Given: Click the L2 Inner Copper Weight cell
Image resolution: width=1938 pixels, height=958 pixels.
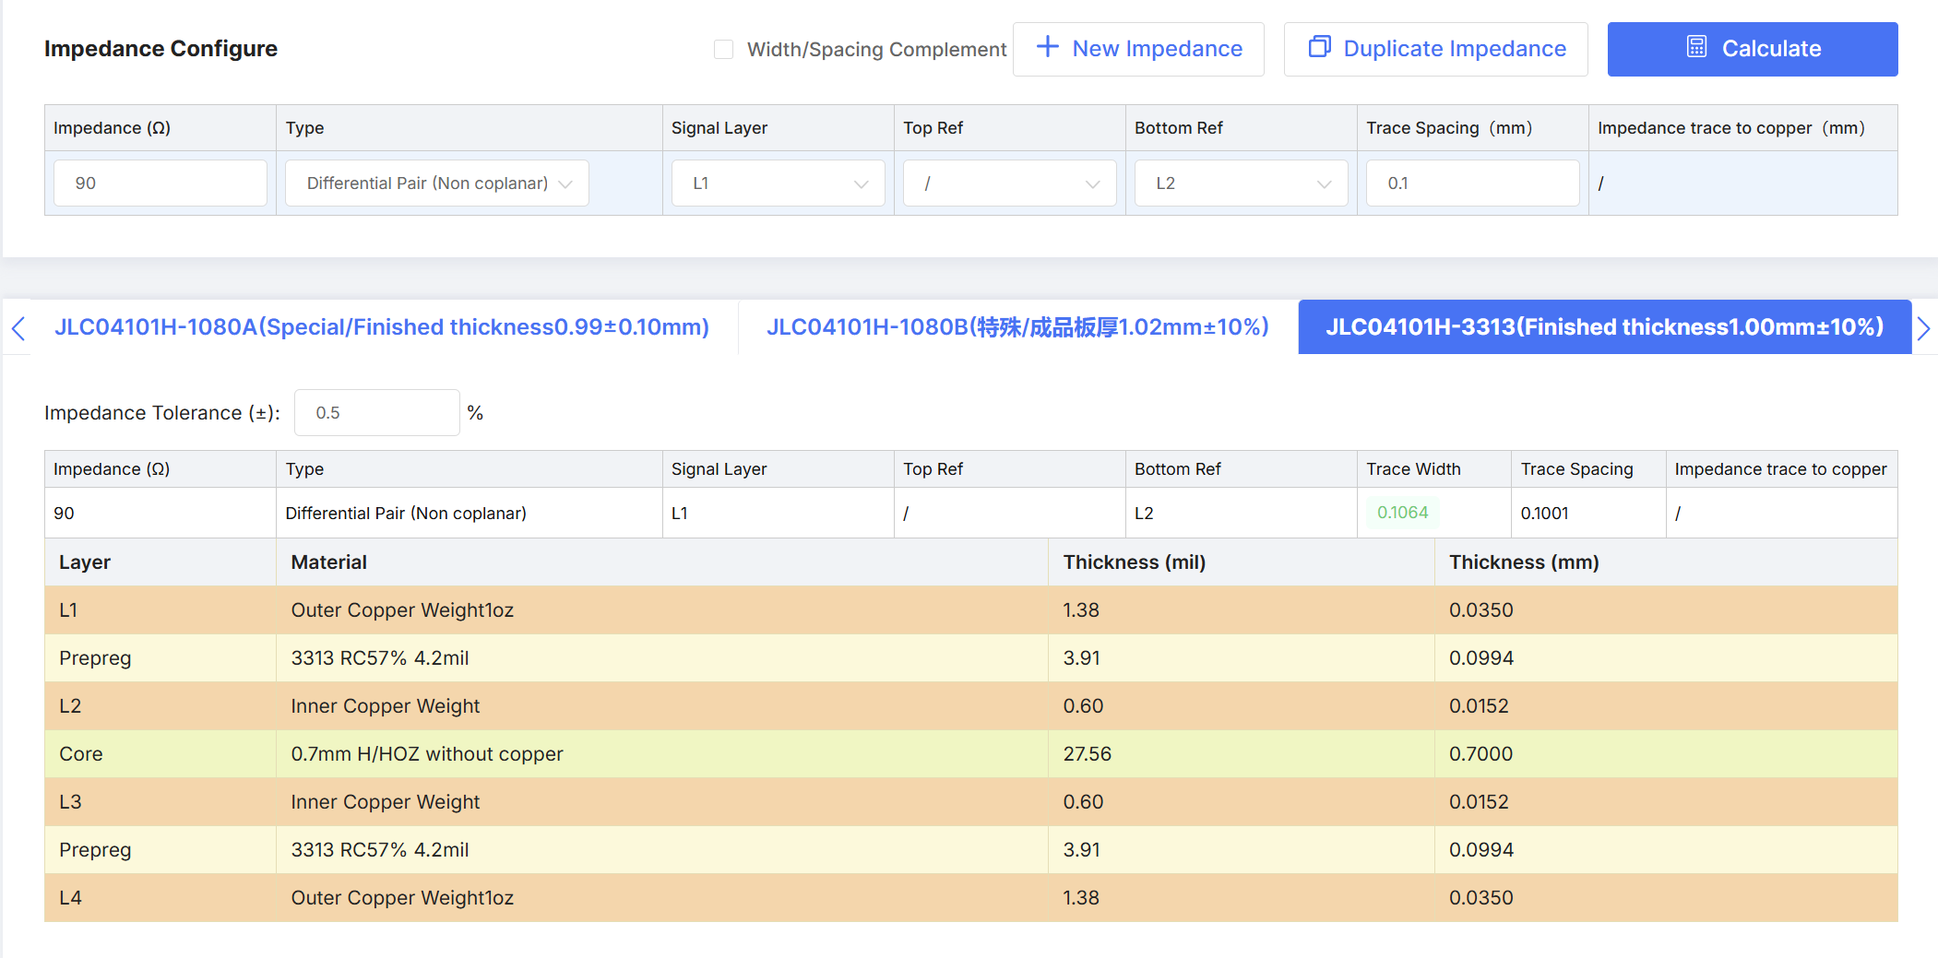Looking at the screenshot, I should coord(661,706).
